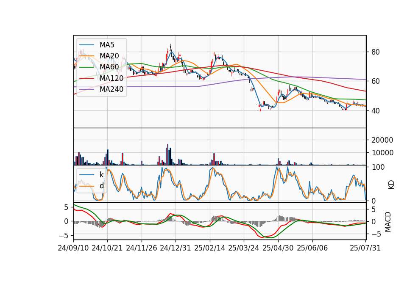Click the 80 price axis label
Screen dimensions: 407x292
375,52
